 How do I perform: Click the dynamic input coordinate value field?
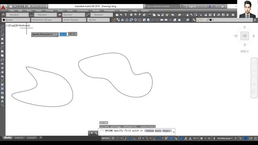pos(63,34)
